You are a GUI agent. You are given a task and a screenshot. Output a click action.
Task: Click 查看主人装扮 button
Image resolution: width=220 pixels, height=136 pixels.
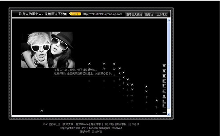coord(134,14)
